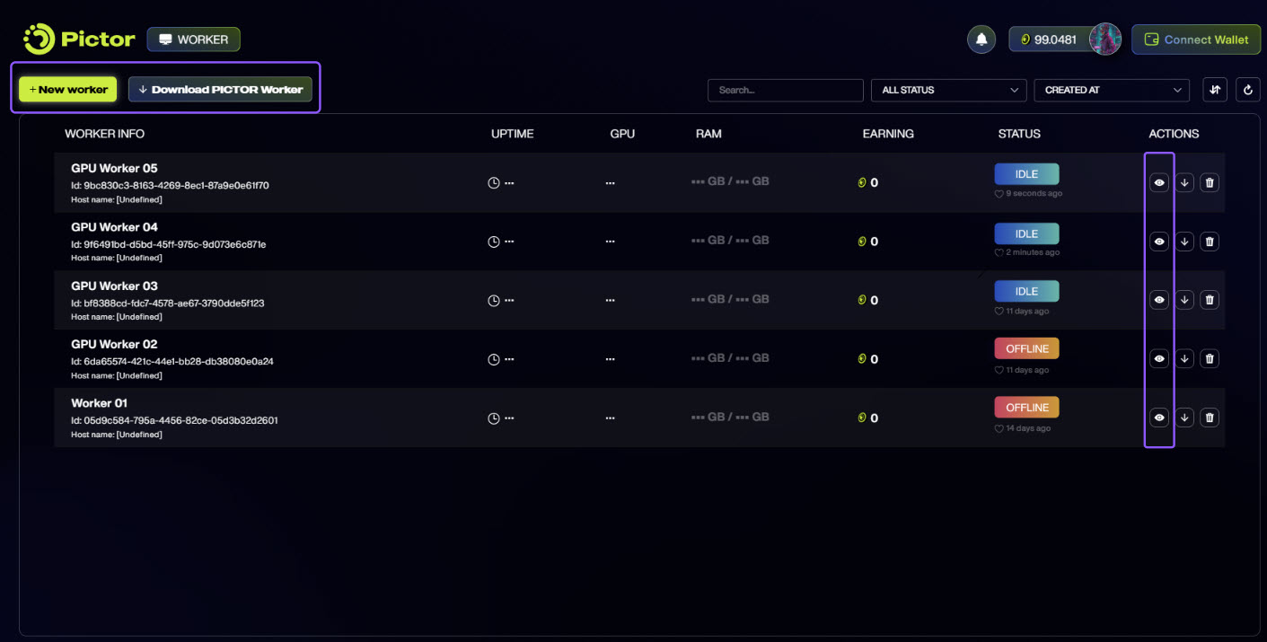The height and width of the screenshot is (642, 1267).
Task: Delete Worker 01 using the trash icon
Action: click(1210, 418)
